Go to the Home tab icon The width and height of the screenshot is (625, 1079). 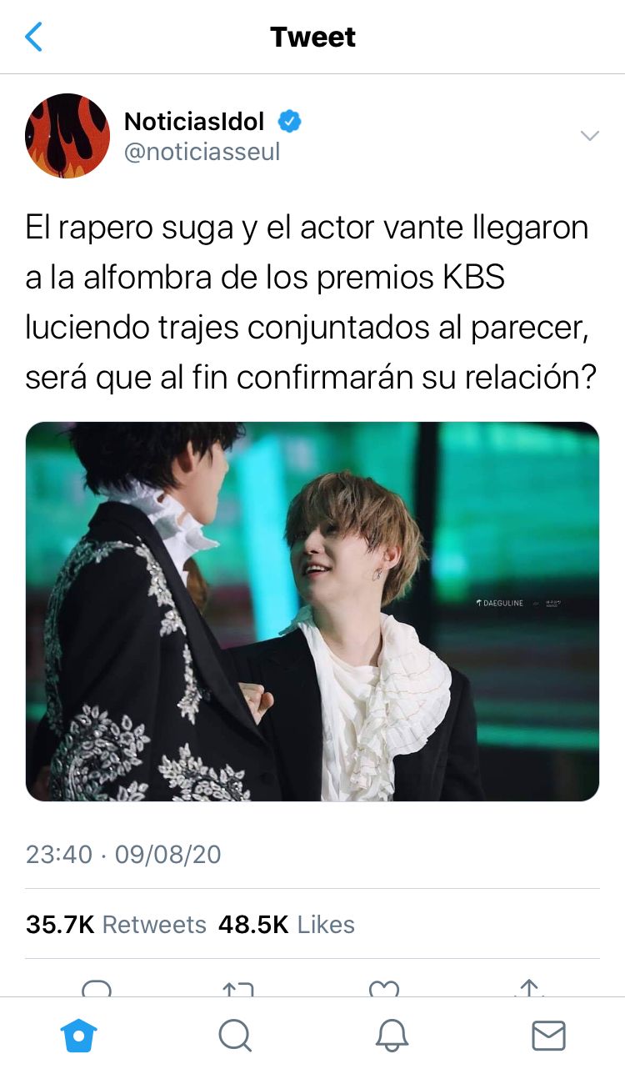point(79,1036)
